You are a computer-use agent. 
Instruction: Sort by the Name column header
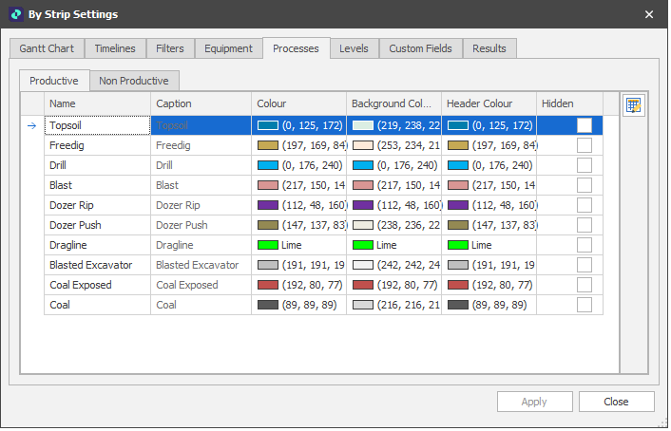(x=97, y=103)
